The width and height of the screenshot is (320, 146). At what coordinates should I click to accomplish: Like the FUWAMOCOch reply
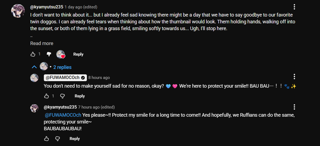(47, 96)
